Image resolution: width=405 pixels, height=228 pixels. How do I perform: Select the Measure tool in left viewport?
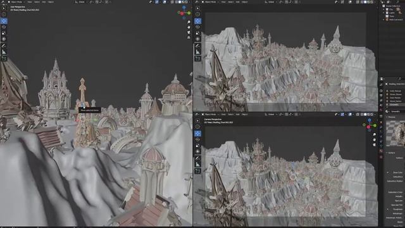(x=4, y=52)
